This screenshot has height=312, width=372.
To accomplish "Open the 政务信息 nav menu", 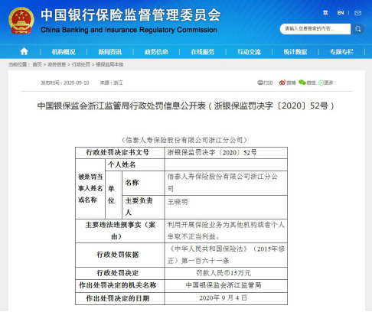I will [156, 52].
